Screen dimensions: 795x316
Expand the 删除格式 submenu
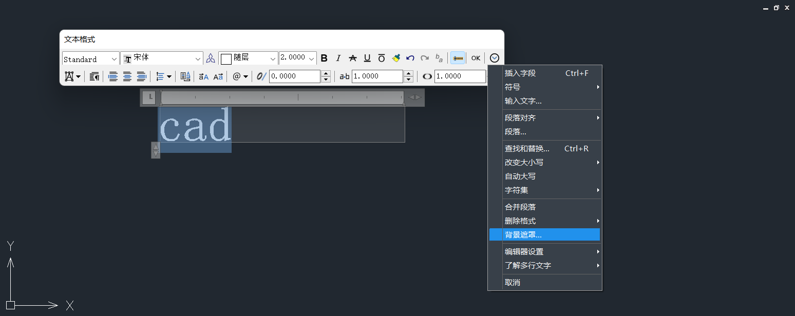click(545, 221)
